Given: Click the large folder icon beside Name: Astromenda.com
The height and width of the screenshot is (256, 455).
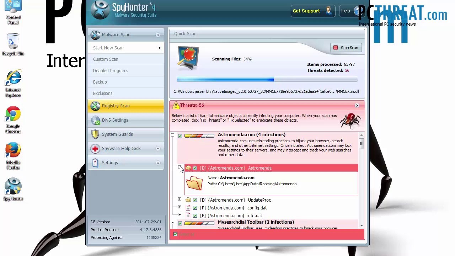Looking at the screenshot, I should pyautogui.click(x=194, y=183).
